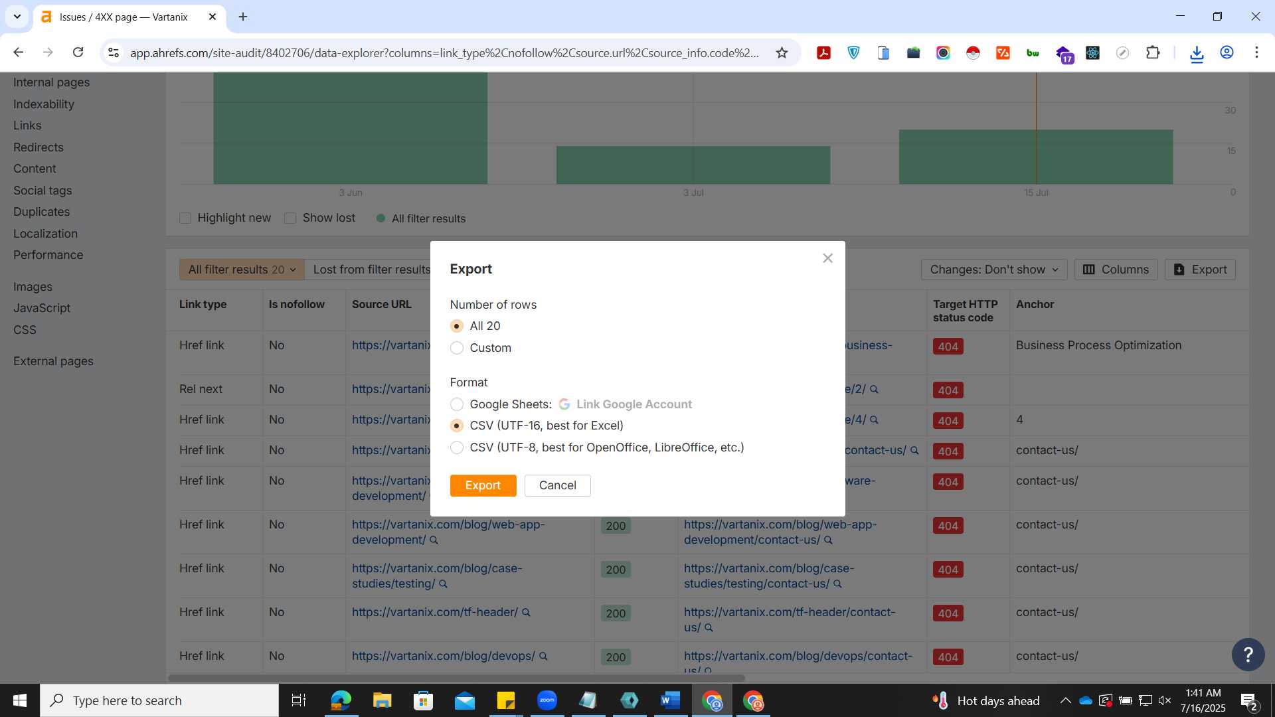
Task: Cancel the Export dialog
Action: pos(558,485)
